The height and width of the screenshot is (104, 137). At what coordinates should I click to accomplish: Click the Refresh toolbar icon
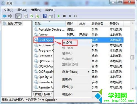point(32,16)
